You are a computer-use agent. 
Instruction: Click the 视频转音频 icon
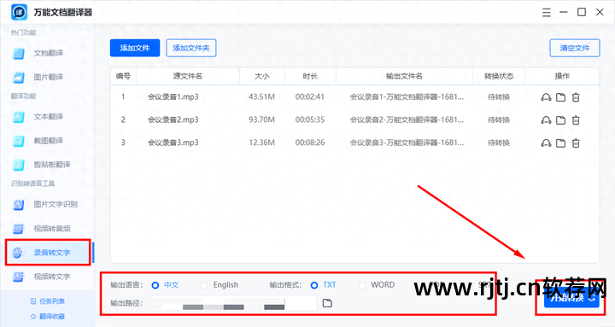click(19, 229)
